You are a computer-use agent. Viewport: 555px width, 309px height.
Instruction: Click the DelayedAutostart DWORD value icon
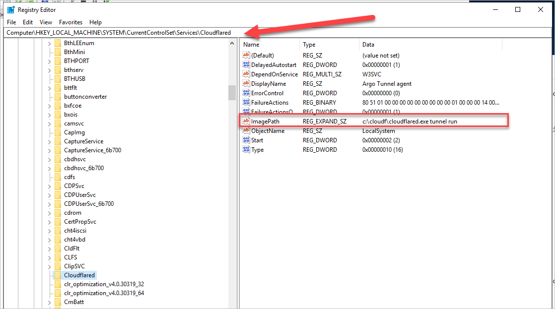coord(246,64)
